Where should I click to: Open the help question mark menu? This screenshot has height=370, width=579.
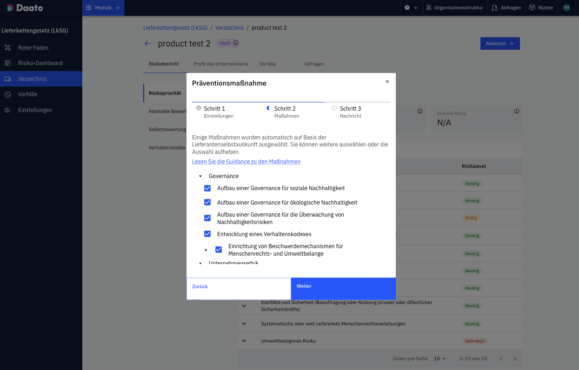click(411, 8)
